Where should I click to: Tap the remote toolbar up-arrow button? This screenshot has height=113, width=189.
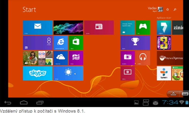point(173,94)
